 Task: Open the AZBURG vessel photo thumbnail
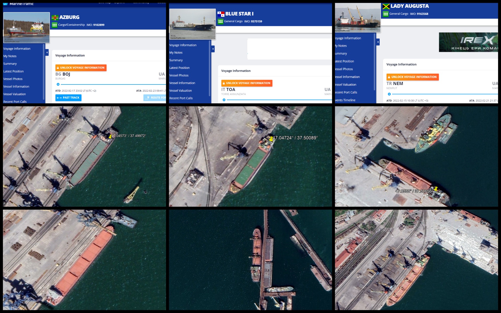[x=26, y=27]
